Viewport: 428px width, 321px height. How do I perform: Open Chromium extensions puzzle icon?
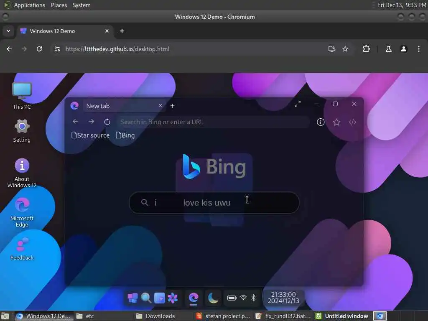coord(366,49)
